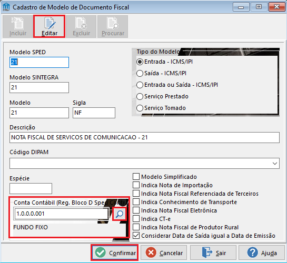The image size is (287, 263).
Task: Confirm the form with Confirmar button
Action: coord(115,253)
